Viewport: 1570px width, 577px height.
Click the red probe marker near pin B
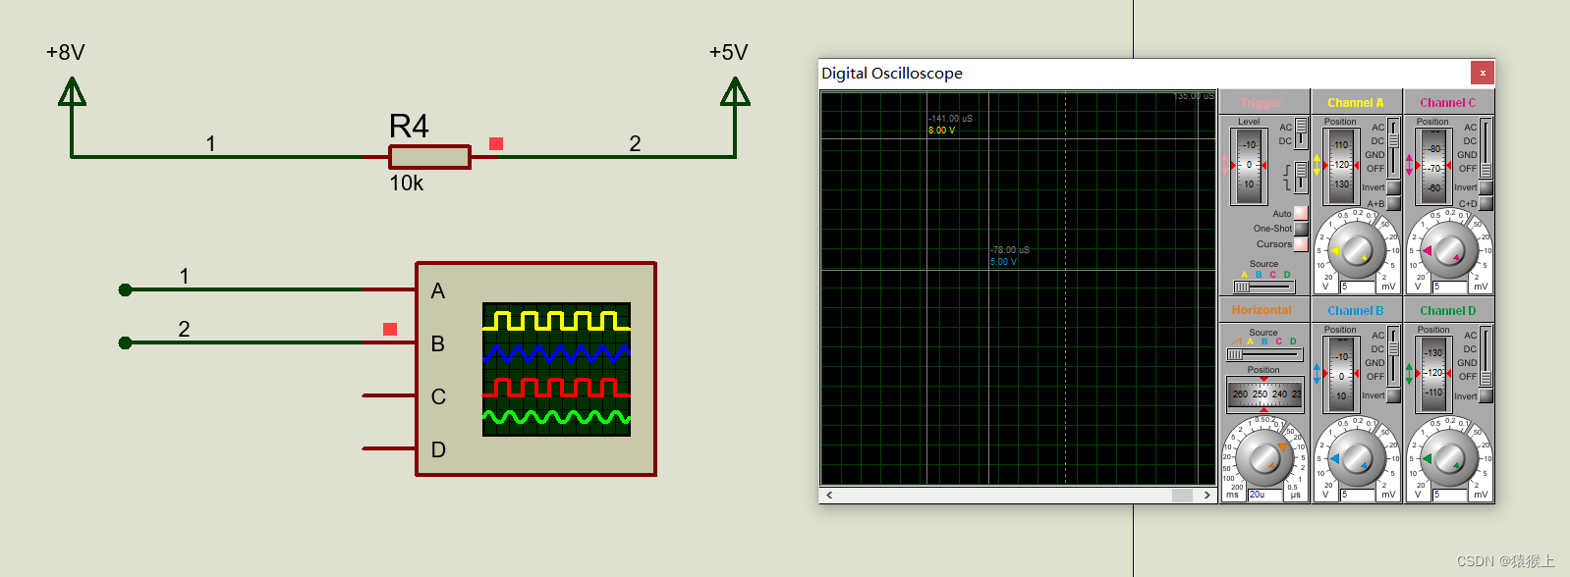point(390,329)
